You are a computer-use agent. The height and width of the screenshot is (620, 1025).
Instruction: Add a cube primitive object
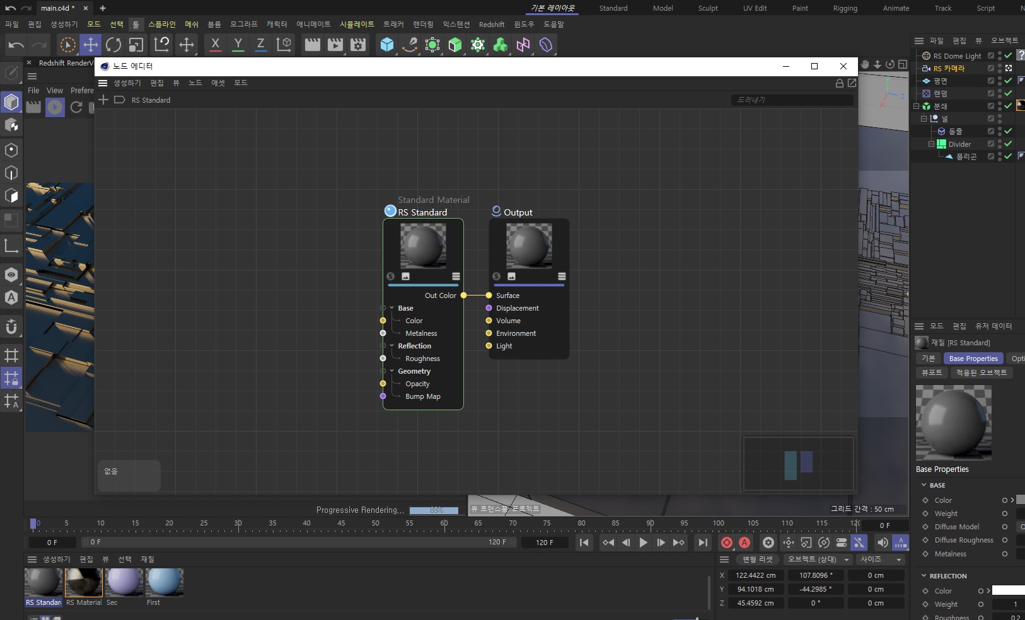[x=387, y=45]
